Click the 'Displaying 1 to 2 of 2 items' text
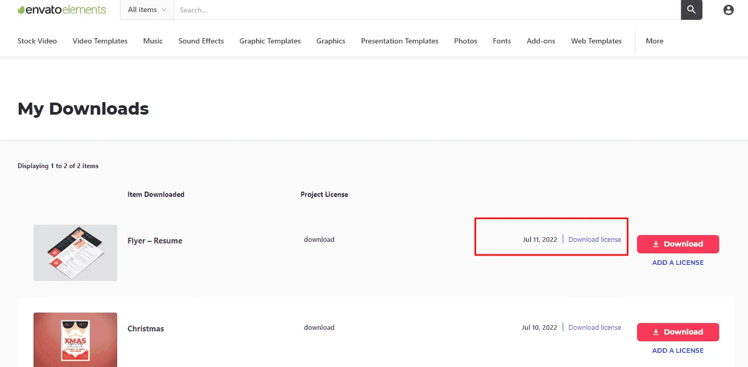Screen dimensions: 748x367 (x=58, y=166)
